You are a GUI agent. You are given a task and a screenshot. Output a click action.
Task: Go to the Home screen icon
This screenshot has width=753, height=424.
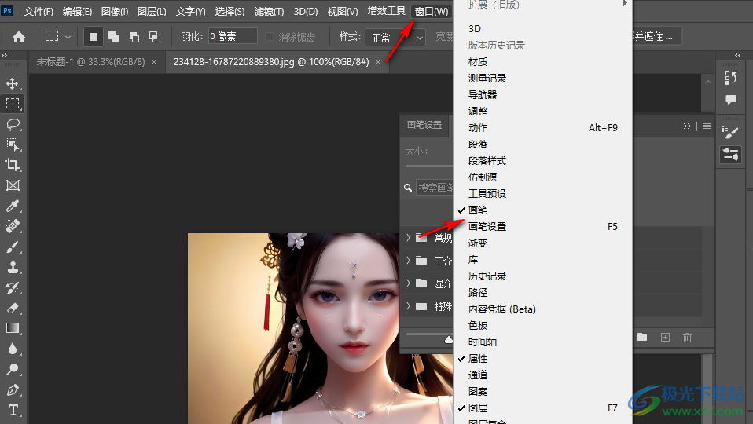click(x=19, y=37)
